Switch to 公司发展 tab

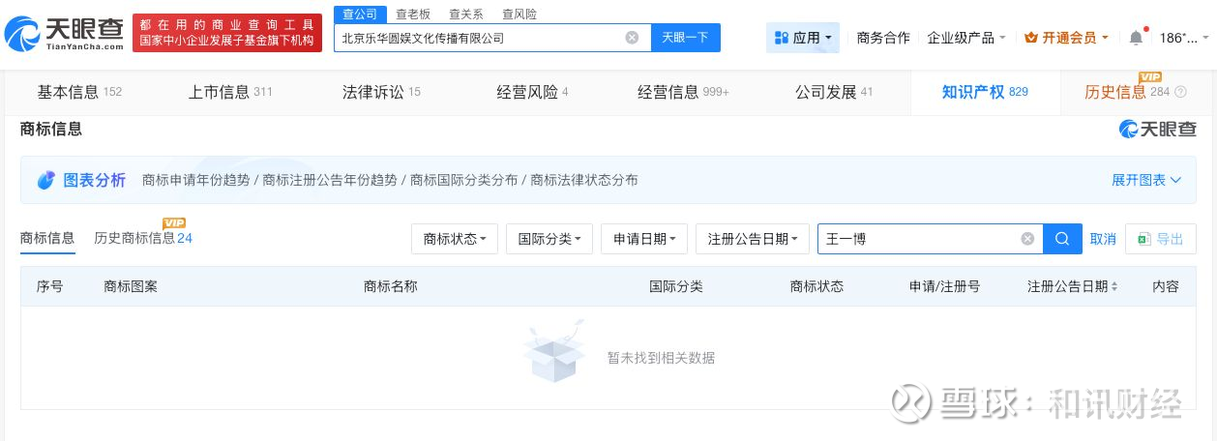(834, 92)
